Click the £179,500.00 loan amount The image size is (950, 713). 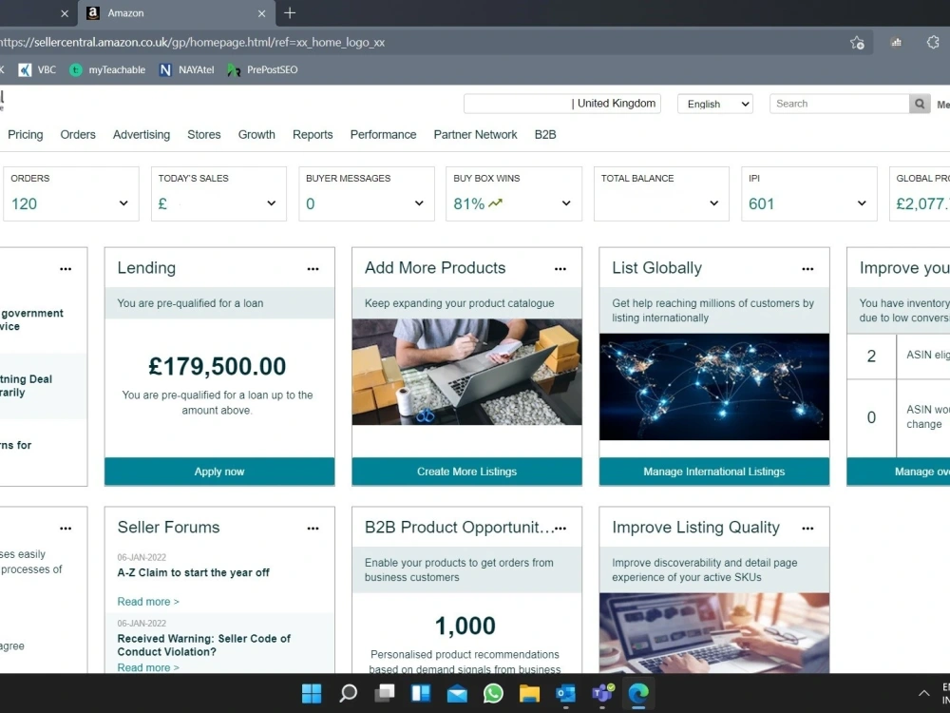(217, 366)
